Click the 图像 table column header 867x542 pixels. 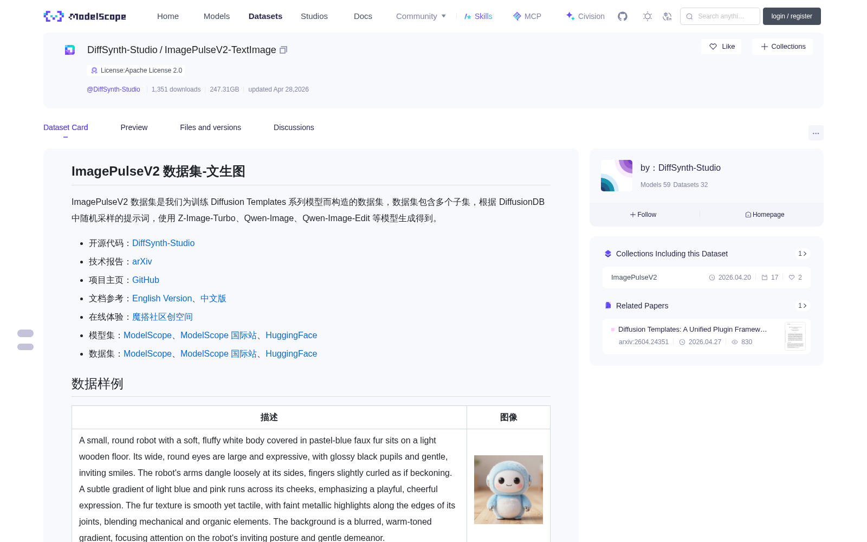[508, 417]
